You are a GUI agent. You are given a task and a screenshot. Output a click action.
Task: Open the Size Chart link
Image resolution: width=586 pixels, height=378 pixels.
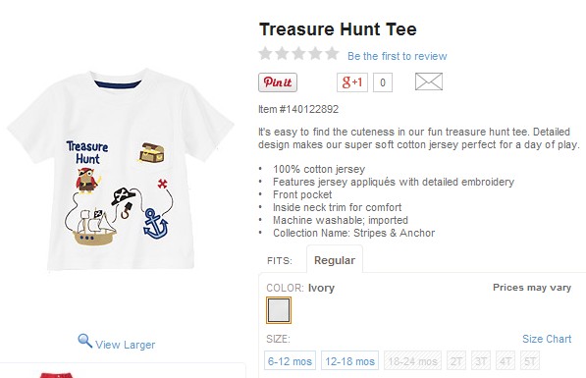pyautogui.click(x=547, y=339)
